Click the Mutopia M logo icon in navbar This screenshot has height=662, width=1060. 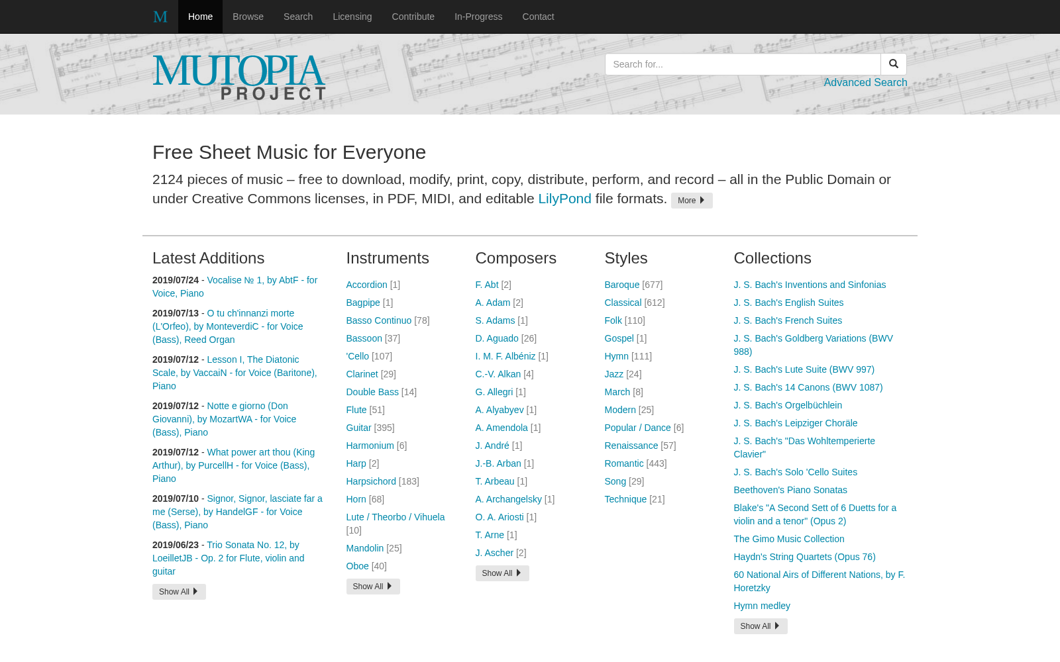[x=160, y=17]
